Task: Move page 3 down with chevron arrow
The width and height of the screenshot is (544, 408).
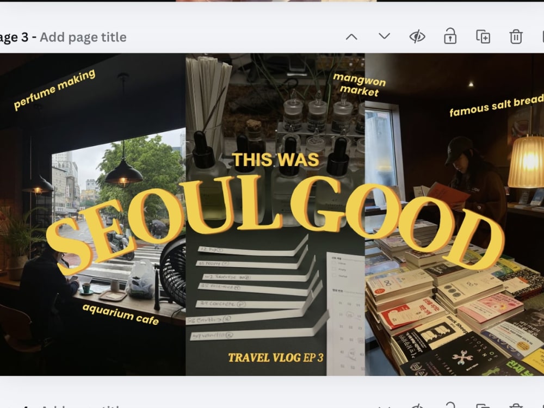Action: [x=385, y=36]
